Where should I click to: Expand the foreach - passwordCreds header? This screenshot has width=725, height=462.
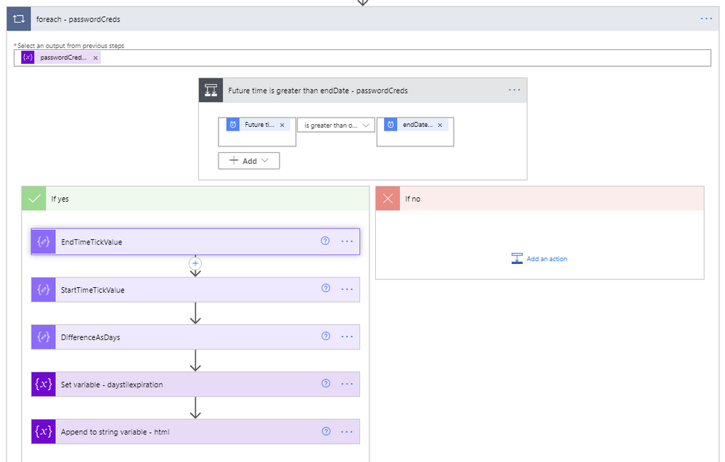[x=363, y=19]
